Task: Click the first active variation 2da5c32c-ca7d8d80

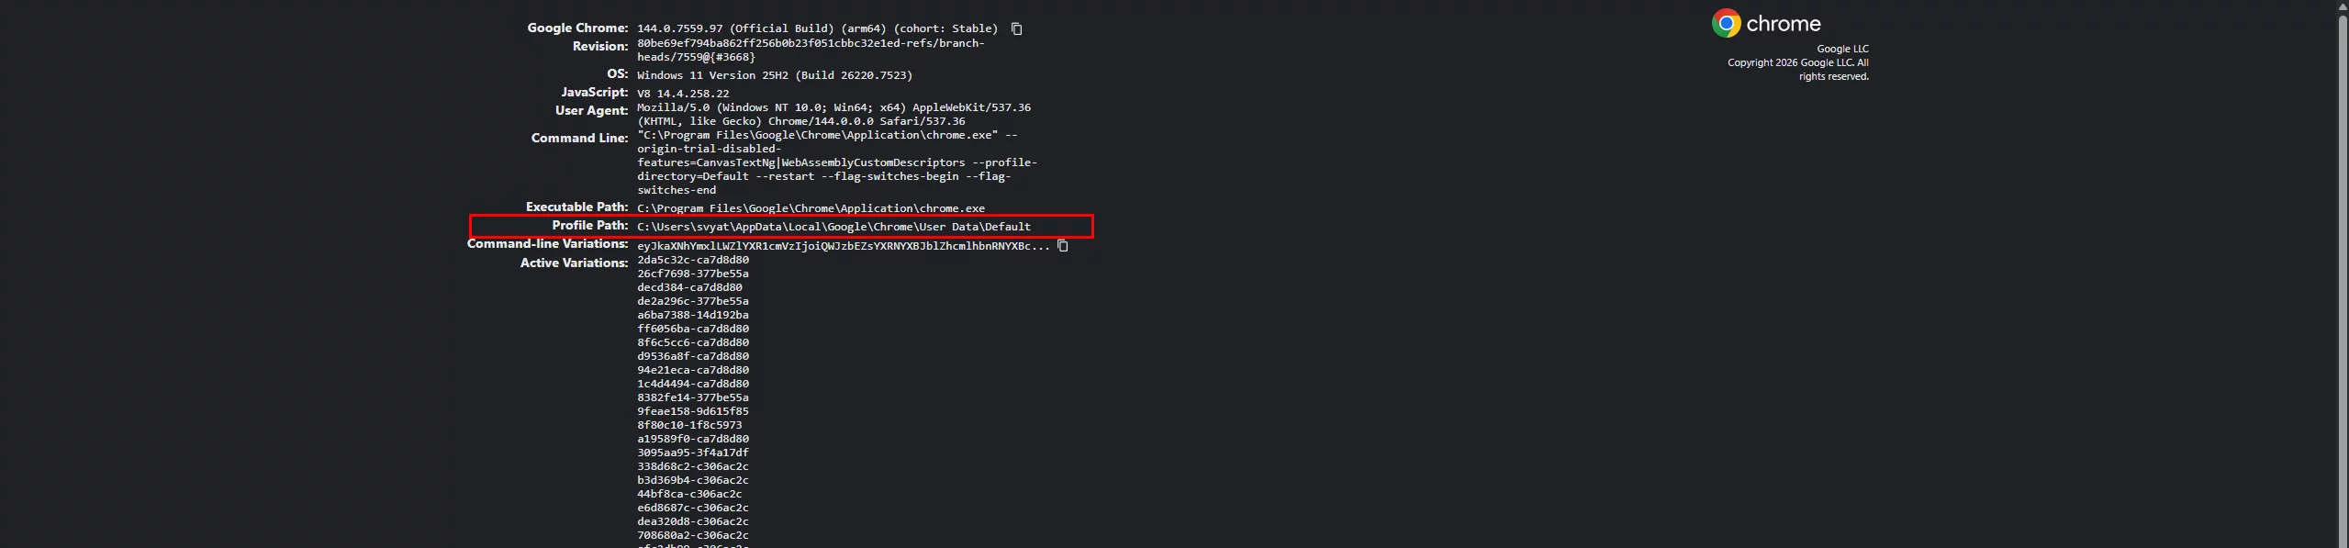Action: tap(693, 260)
